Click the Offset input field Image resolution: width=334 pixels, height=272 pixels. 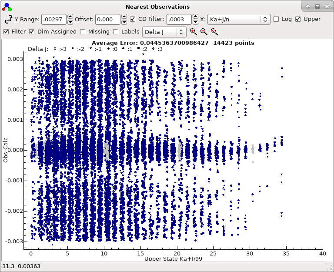[108, 20]
